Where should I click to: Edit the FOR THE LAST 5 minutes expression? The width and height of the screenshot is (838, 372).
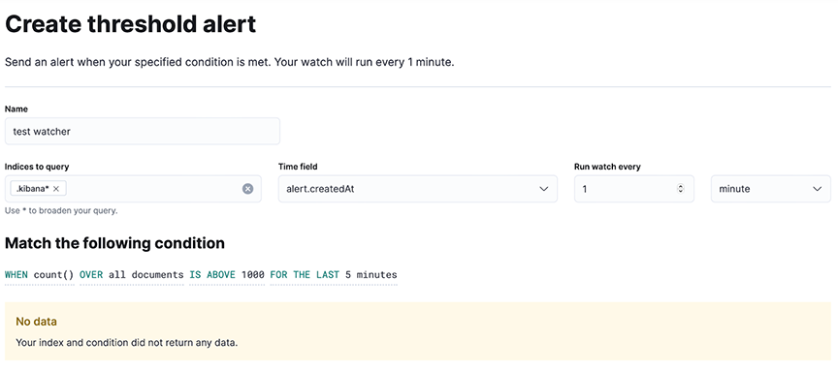coord(334,275)
